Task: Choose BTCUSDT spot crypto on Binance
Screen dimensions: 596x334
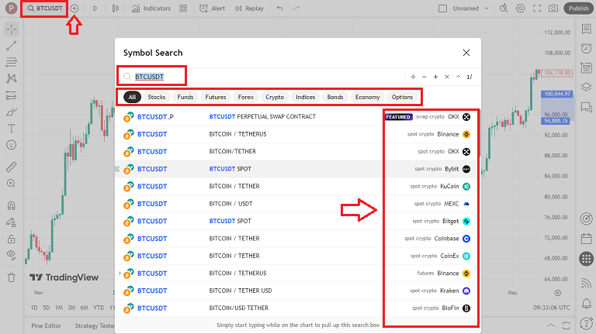Action: click(298, 134)
